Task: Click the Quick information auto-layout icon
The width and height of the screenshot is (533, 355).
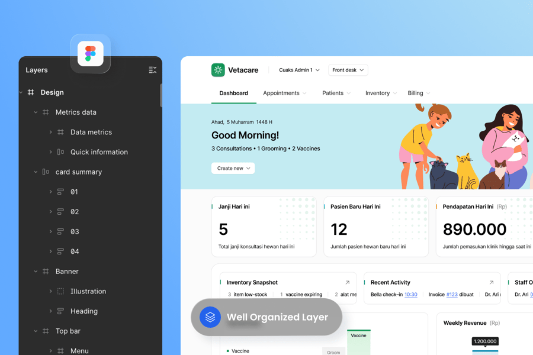Action: pyautogui.click(x=60, y=152)
